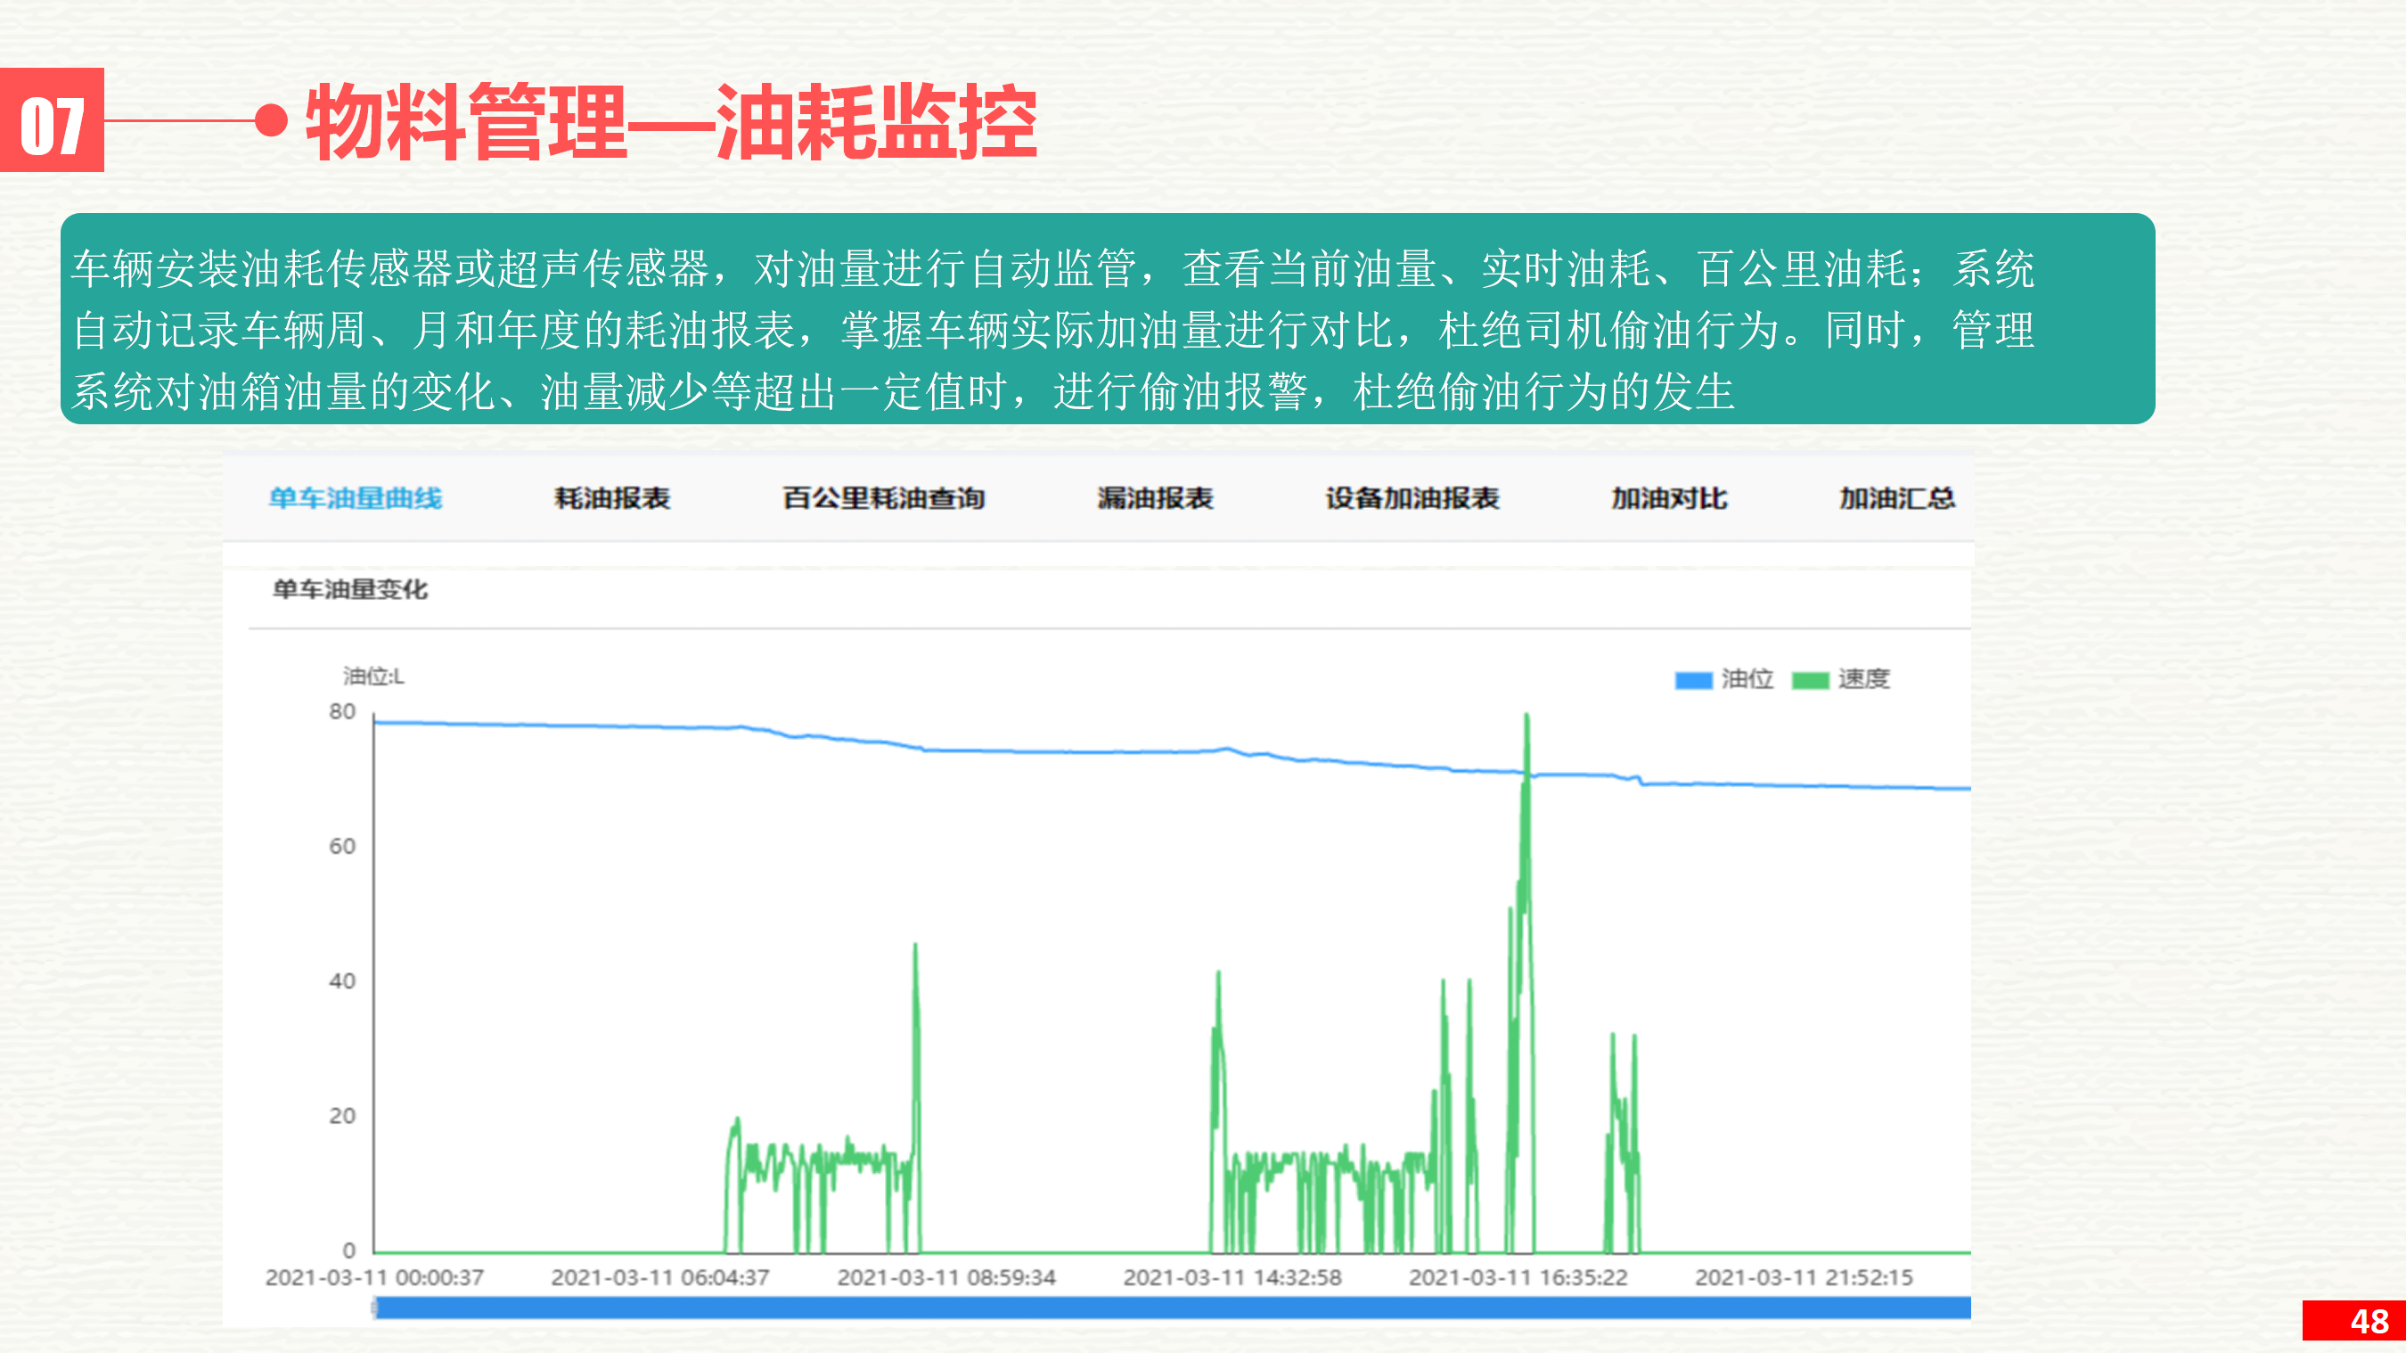Open the 漏油报表 tab
The width and height of the screenshot is (2406, 1353).
coord(1156,498)
